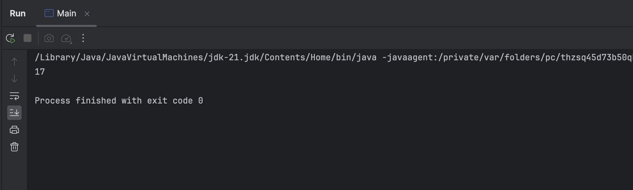Toggle soft-wrap in console
Screen dimensions: 633x190
[x=14, y=96]
